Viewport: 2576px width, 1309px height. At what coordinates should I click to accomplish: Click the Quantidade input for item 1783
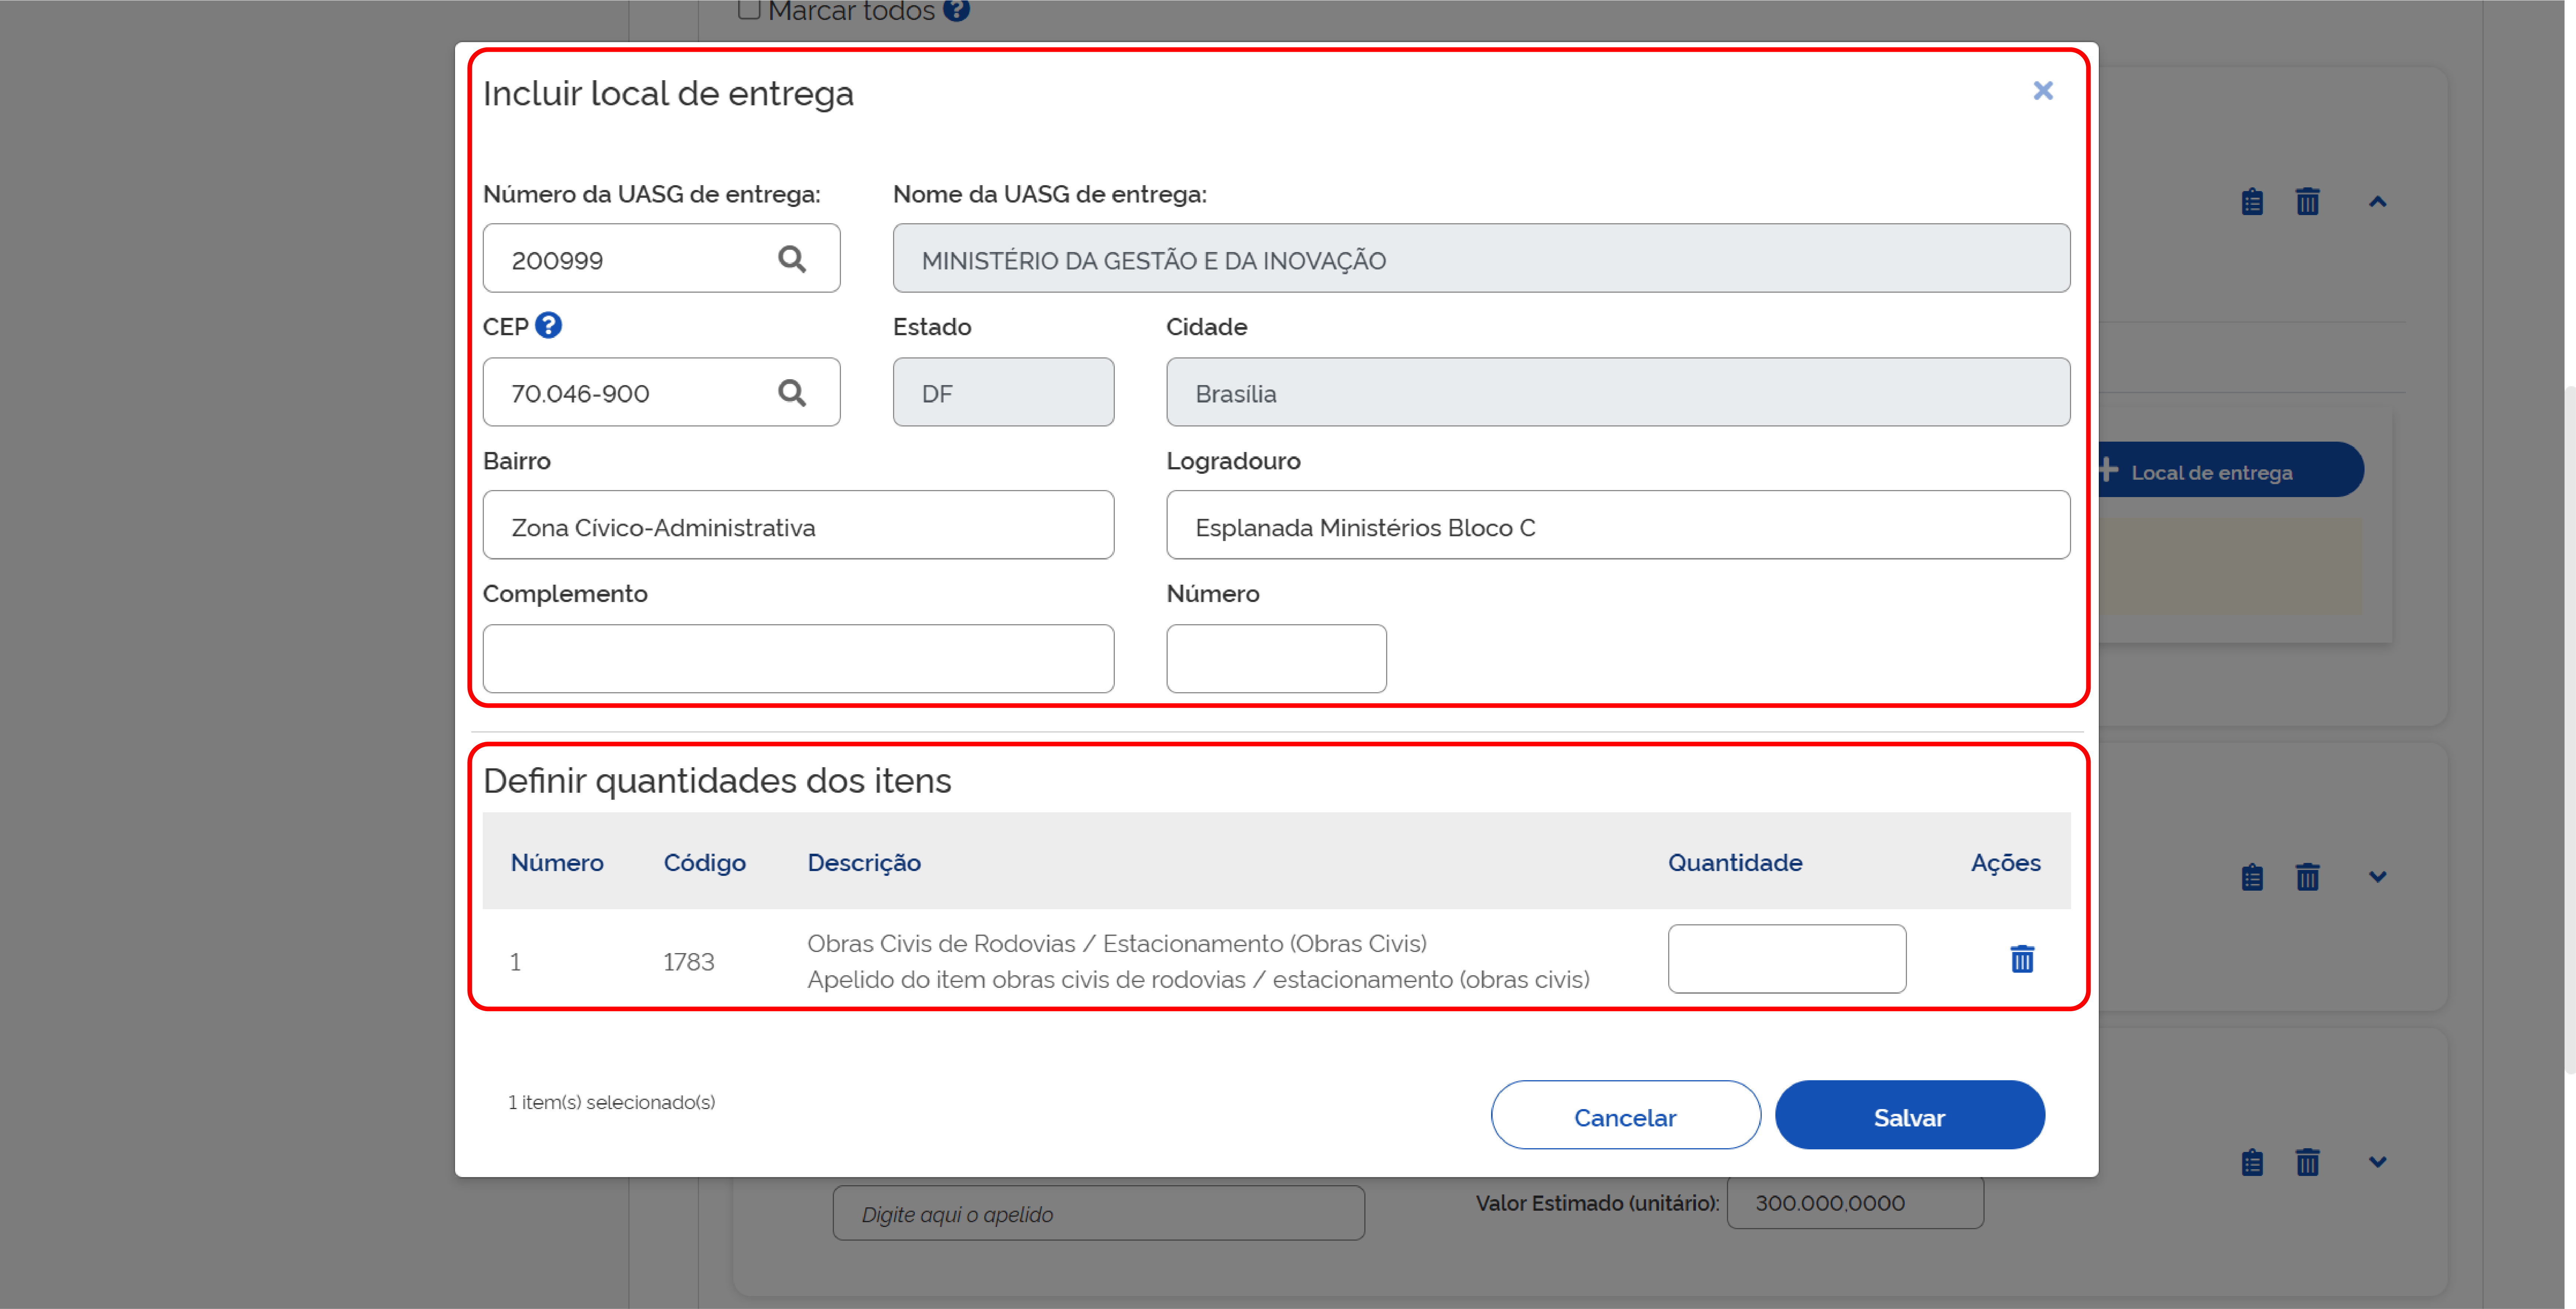point(1786,959)
